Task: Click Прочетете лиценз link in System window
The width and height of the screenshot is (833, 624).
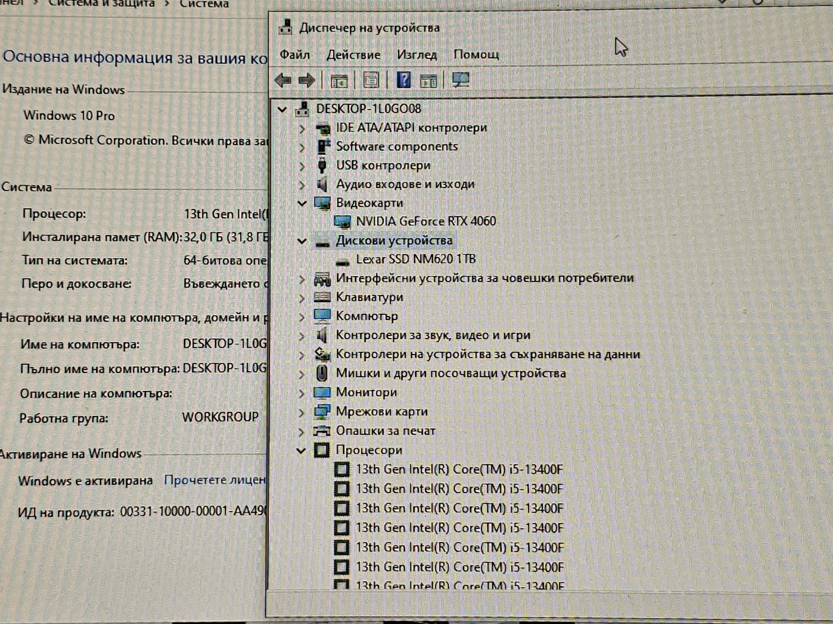Action: (x=215, y=480)
